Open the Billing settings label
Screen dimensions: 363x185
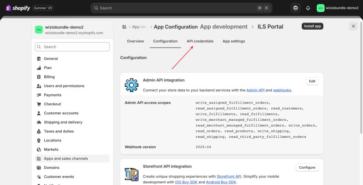click(49, 77)
